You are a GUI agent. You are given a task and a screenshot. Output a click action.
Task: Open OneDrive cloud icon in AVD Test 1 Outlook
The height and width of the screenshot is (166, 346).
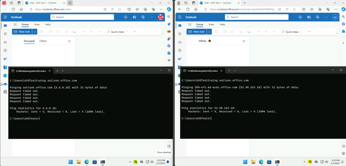click(5, 84)
